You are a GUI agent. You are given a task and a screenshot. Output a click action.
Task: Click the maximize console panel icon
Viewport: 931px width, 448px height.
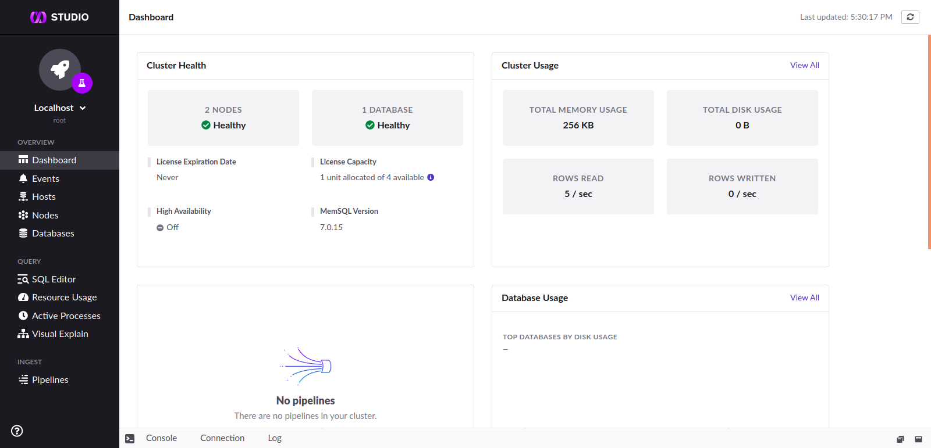tap(918, 439)
